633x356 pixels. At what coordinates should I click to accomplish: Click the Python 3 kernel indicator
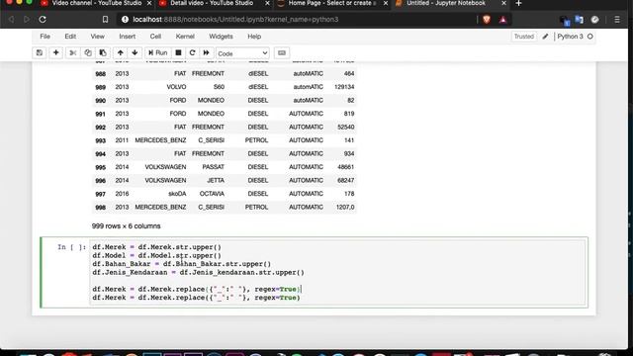click(x=570, y=37)
